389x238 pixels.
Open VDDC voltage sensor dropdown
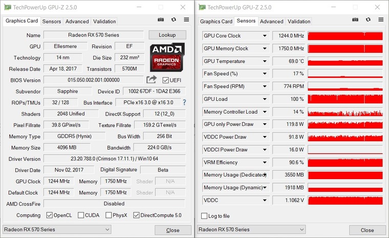265,200
